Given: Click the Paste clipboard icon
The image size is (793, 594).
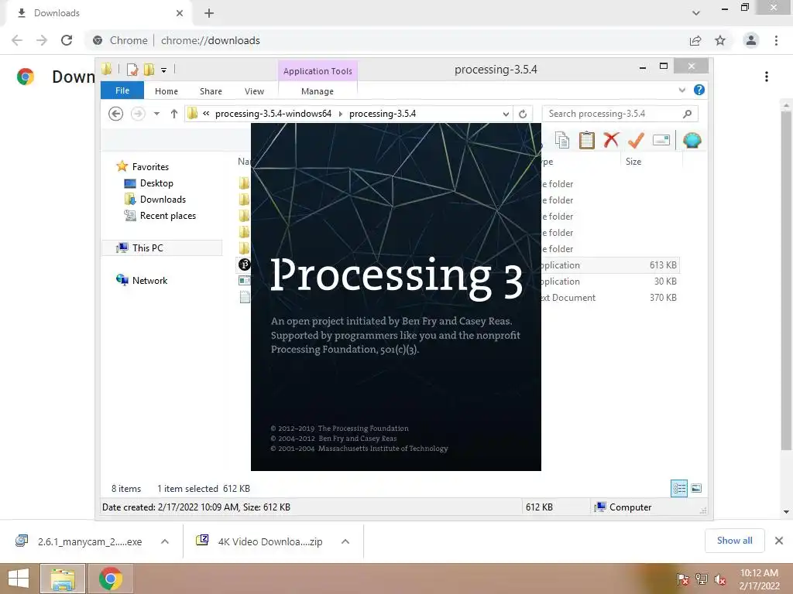Looking at the screenshot, I should pos(587,140).
